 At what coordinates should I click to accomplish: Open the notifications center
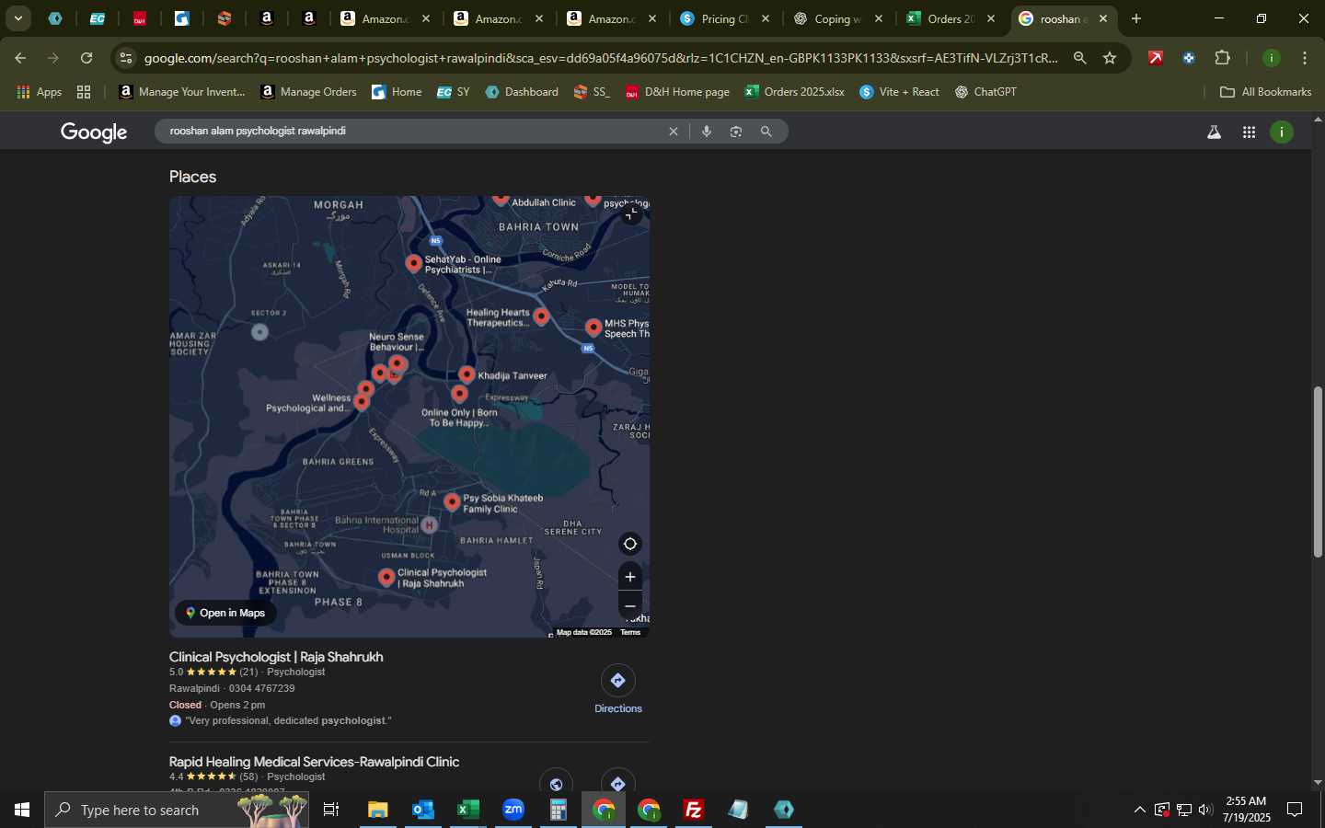(1295, 810)
